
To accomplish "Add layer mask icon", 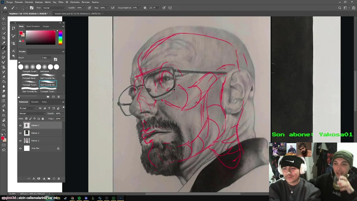I will [x=39, y=179].
